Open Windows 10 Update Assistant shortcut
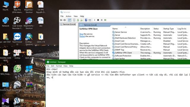 click(29, 71)
